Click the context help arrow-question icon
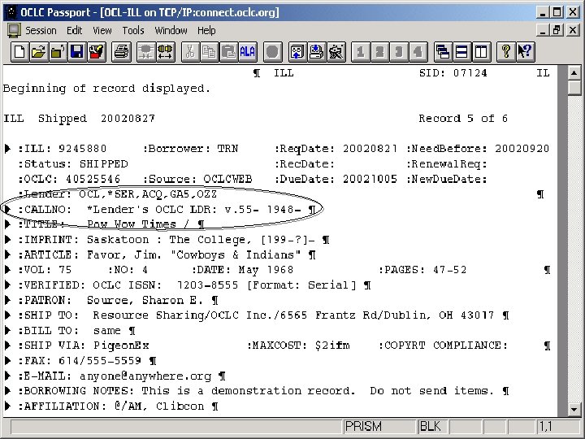The width and height of the screenshot is (585, 439). pyautogui.click(x=526, y=52)
